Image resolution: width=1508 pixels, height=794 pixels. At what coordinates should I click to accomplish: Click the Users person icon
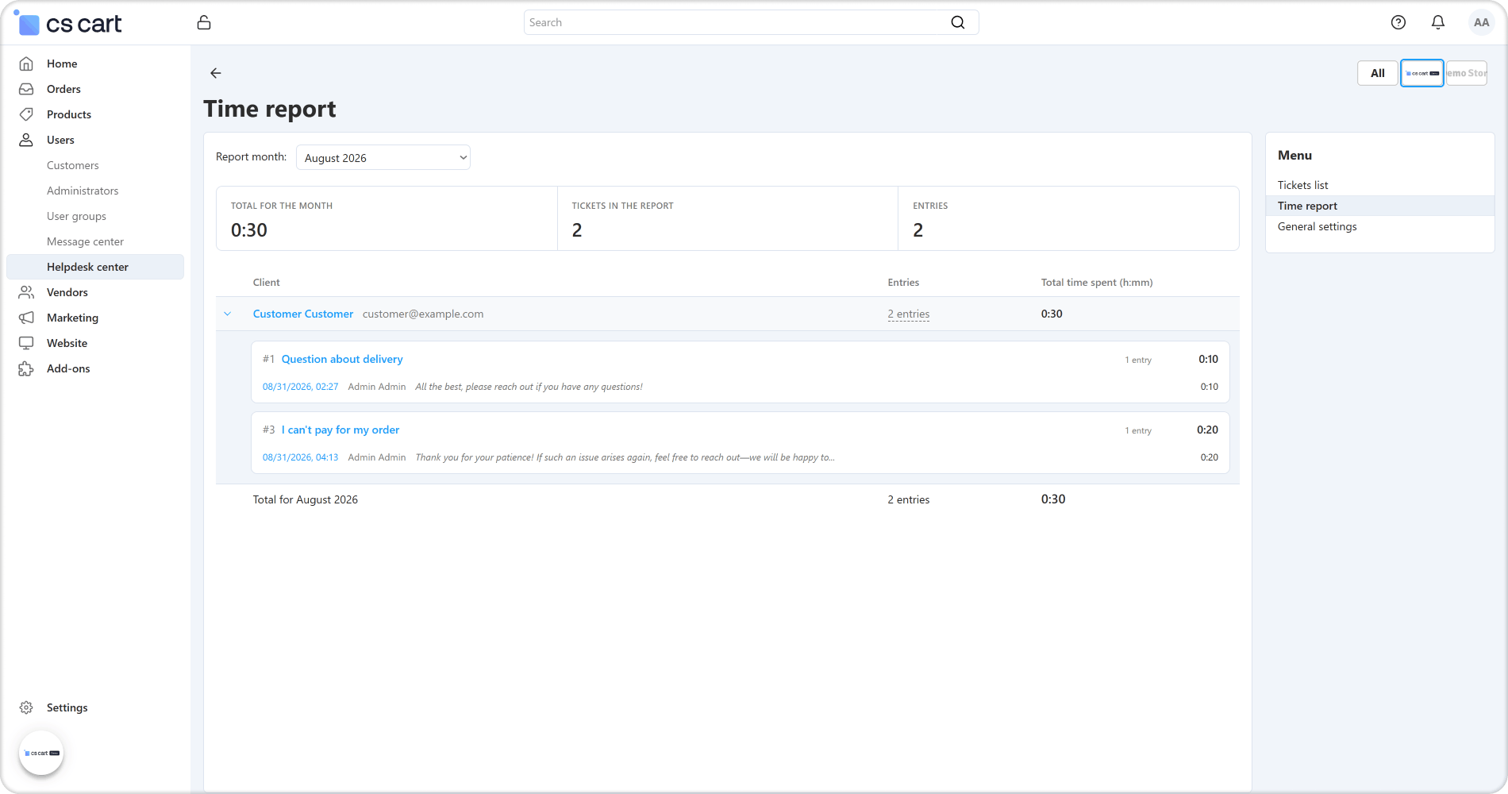pyautogui.click(x=26, y=140)
